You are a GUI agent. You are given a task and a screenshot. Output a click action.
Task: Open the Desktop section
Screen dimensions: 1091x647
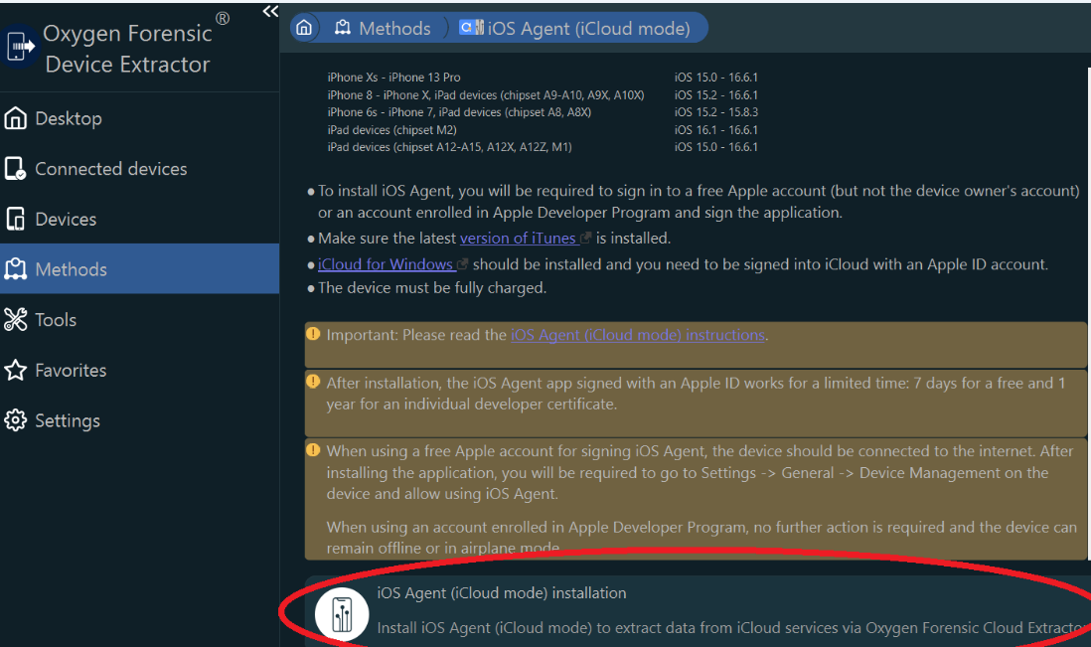click(139, 118)
